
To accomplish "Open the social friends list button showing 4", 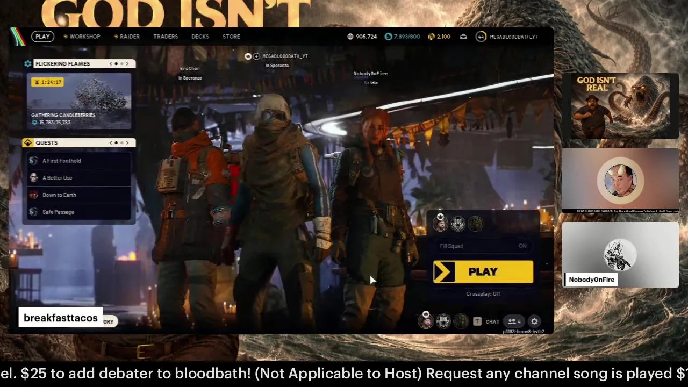I will tap(514, 321).
